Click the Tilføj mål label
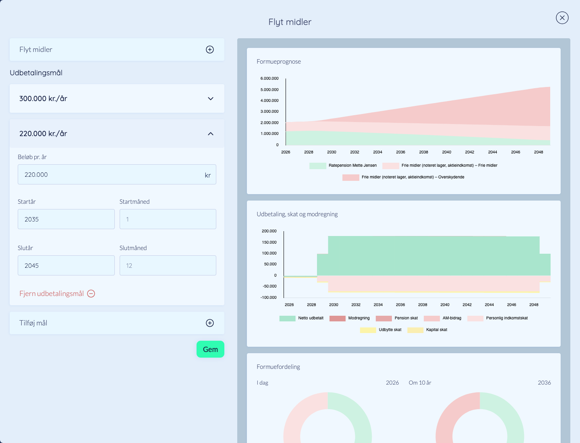This screenshot has width=580, height=443. point(33,323)
